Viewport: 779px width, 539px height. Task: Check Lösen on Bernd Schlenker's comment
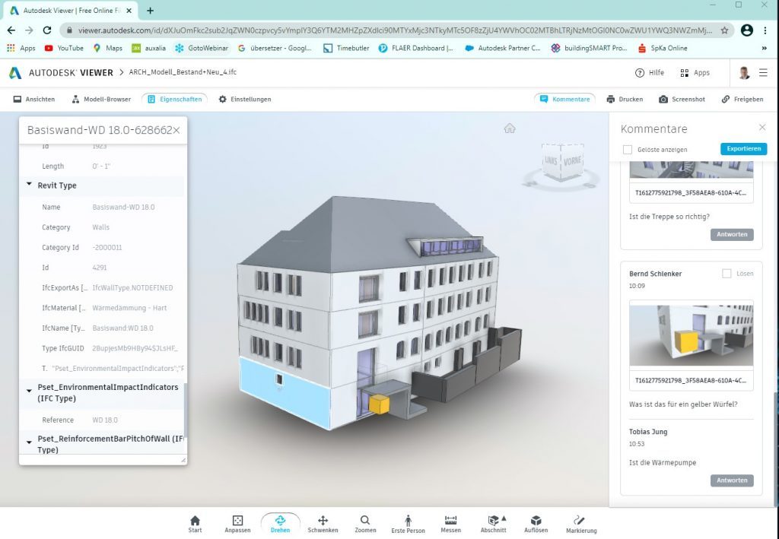pos(727,273)
